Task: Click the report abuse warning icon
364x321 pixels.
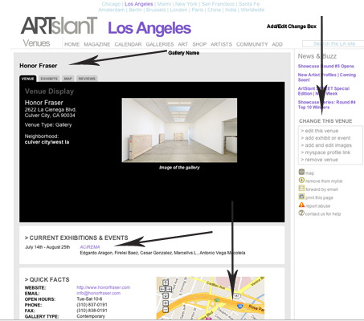Action: (301, 205)
